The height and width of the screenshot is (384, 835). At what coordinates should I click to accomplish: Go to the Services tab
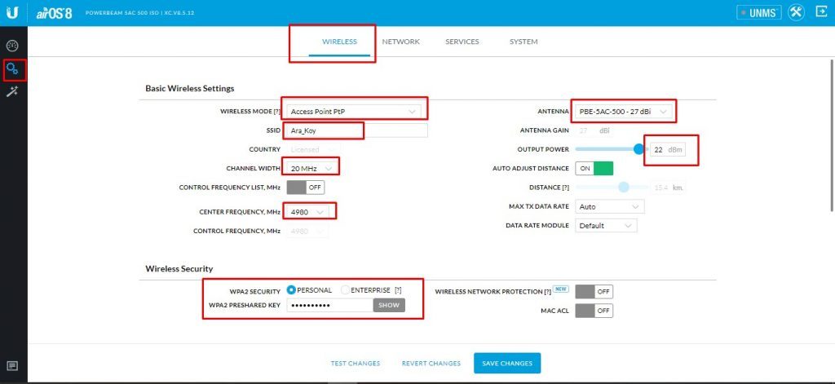click(462, 42)
